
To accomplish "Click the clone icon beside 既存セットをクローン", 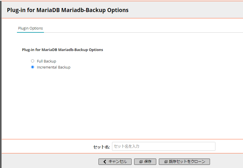I will (x=166, y=162).
